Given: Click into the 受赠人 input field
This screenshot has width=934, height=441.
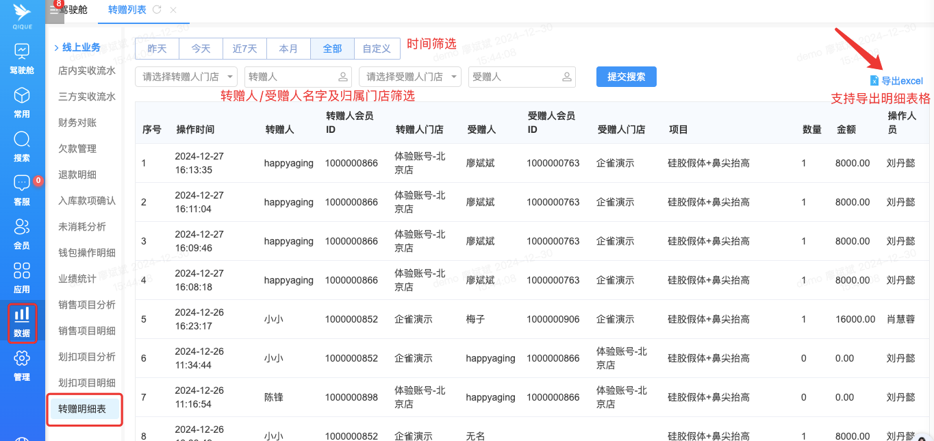Looking at the screenshot, I should [x=515, y=77].
